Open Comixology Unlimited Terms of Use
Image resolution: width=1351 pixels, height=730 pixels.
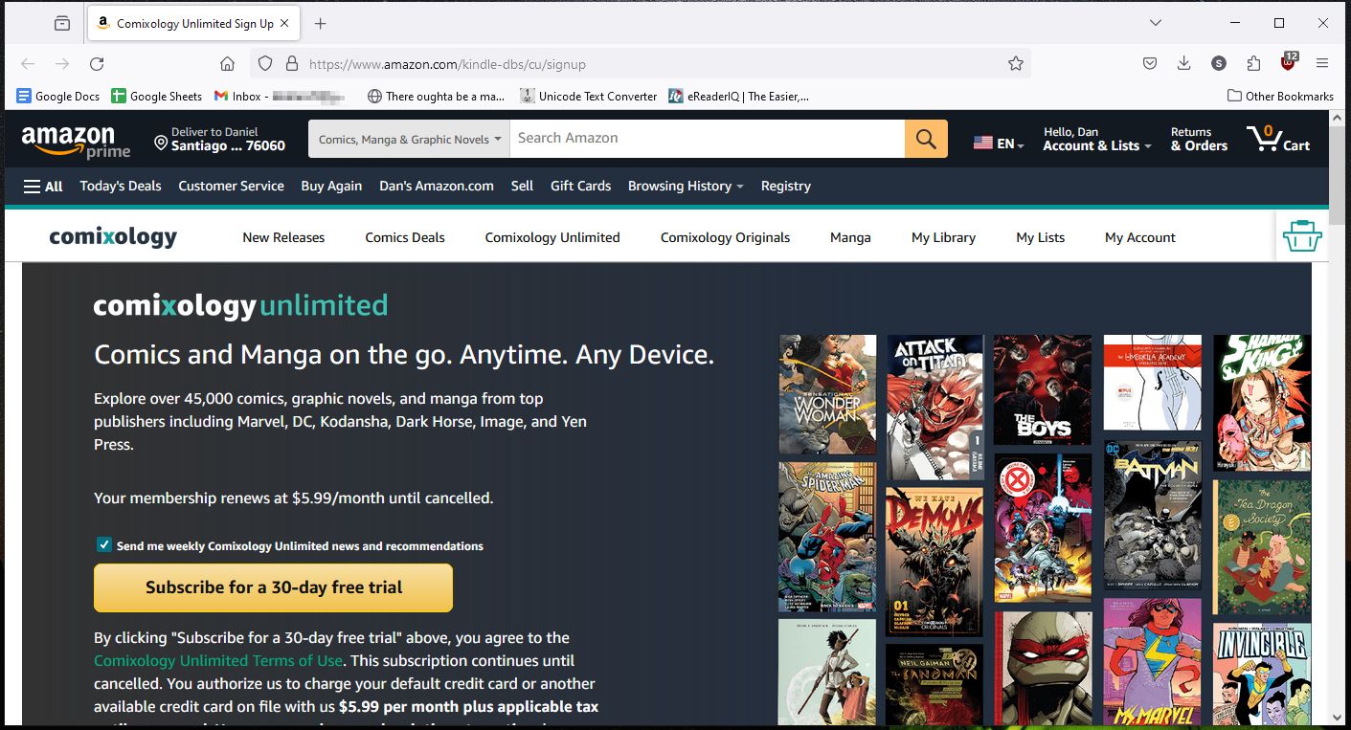click(x=218, y=660)
